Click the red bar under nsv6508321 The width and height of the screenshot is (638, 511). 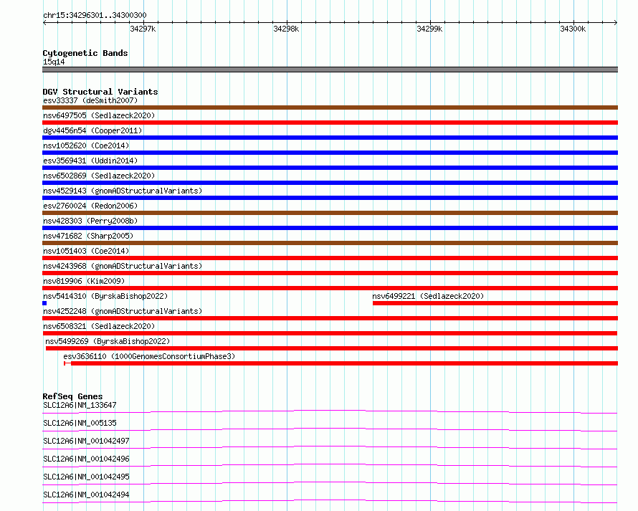pyautogui.click(x=330, y=333)
